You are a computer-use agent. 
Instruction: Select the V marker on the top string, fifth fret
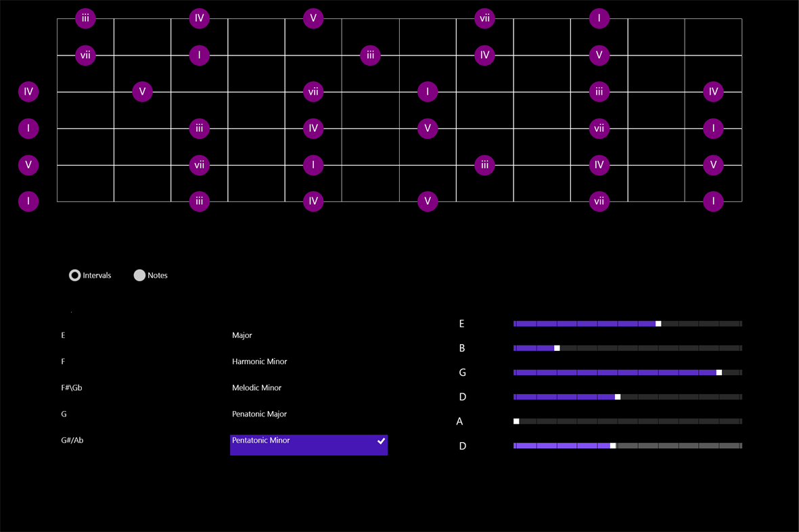click(313, 18)
